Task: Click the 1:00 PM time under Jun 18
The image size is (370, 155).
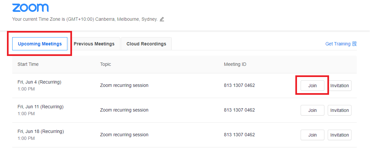Action: click(26, 138)
